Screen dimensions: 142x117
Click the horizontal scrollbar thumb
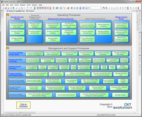coord(20,112)
